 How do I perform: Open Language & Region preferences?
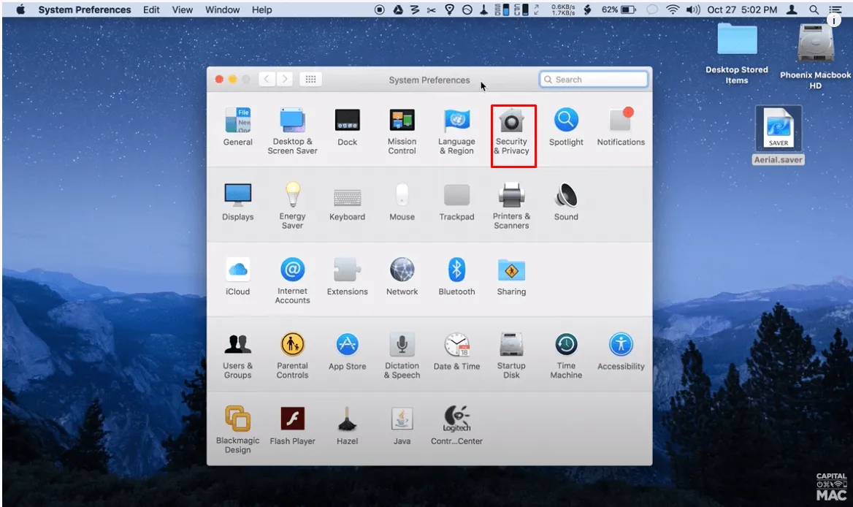click(456, 131)
